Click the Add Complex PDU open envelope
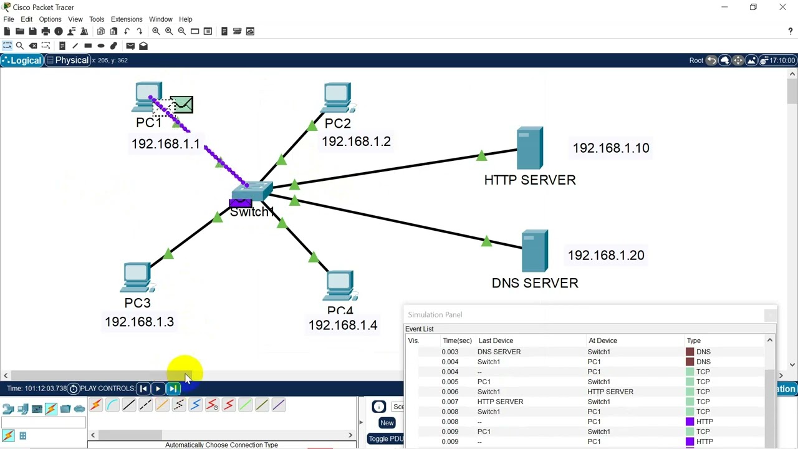 tap(143, 46)
